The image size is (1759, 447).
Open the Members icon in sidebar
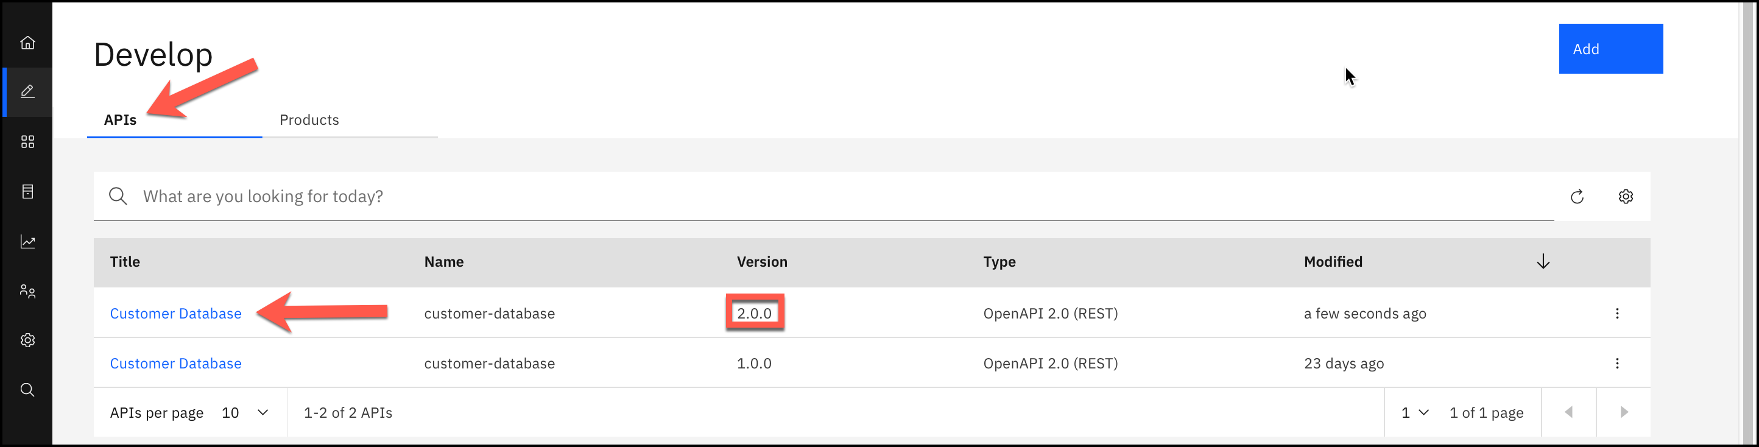[x=27, y=292]
